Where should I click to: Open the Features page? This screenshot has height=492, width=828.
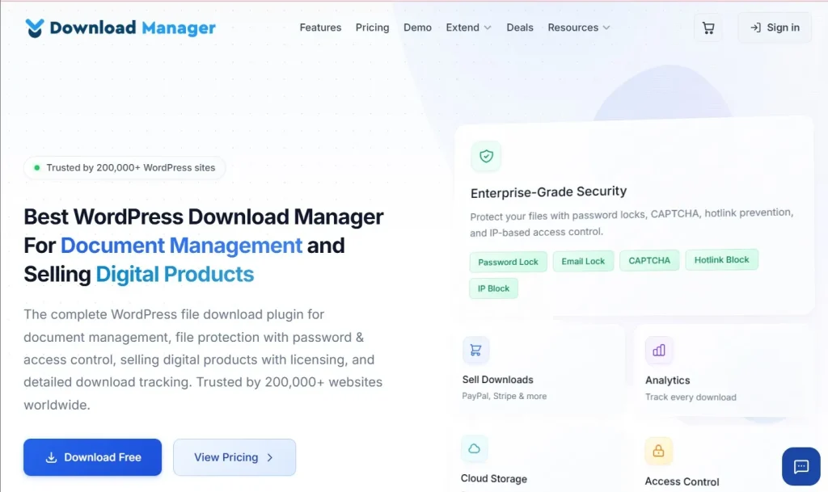click(x=320, y=27)
